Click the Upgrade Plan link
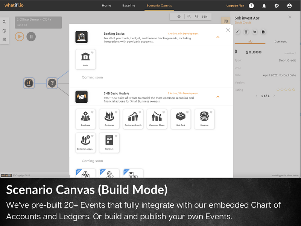This screenshot has height=226, width=301. click(x=235, y=6)
